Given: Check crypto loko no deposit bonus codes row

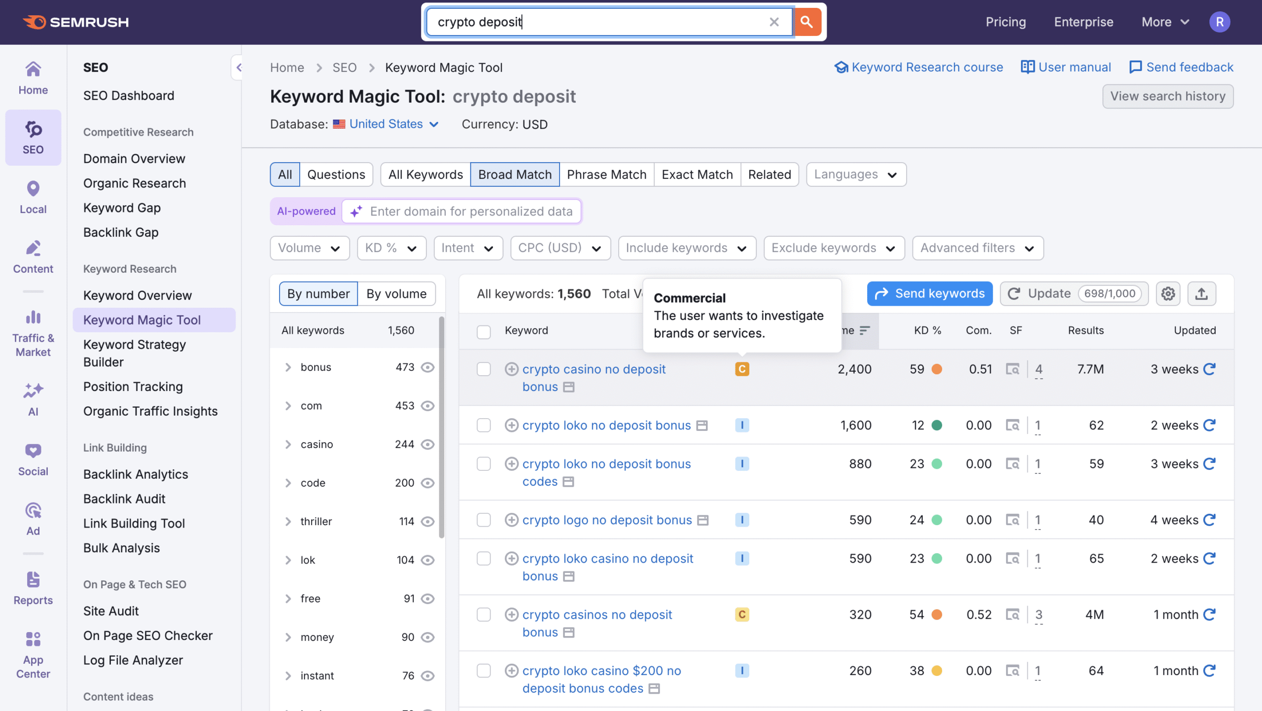Looking at the screenshot, I should tap(484, 464).
